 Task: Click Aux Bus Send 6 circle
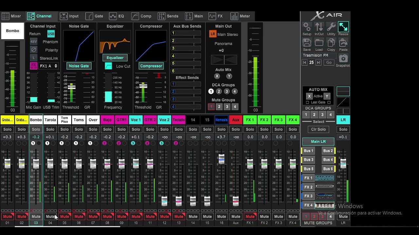[x=173, y=71]
